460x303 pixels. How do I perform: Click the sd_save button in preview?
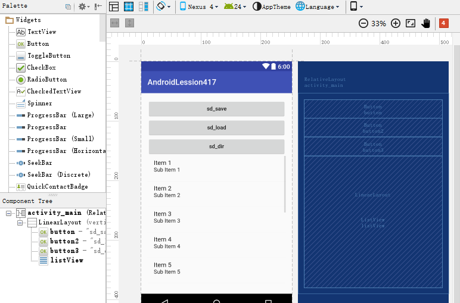pos(216,109)
